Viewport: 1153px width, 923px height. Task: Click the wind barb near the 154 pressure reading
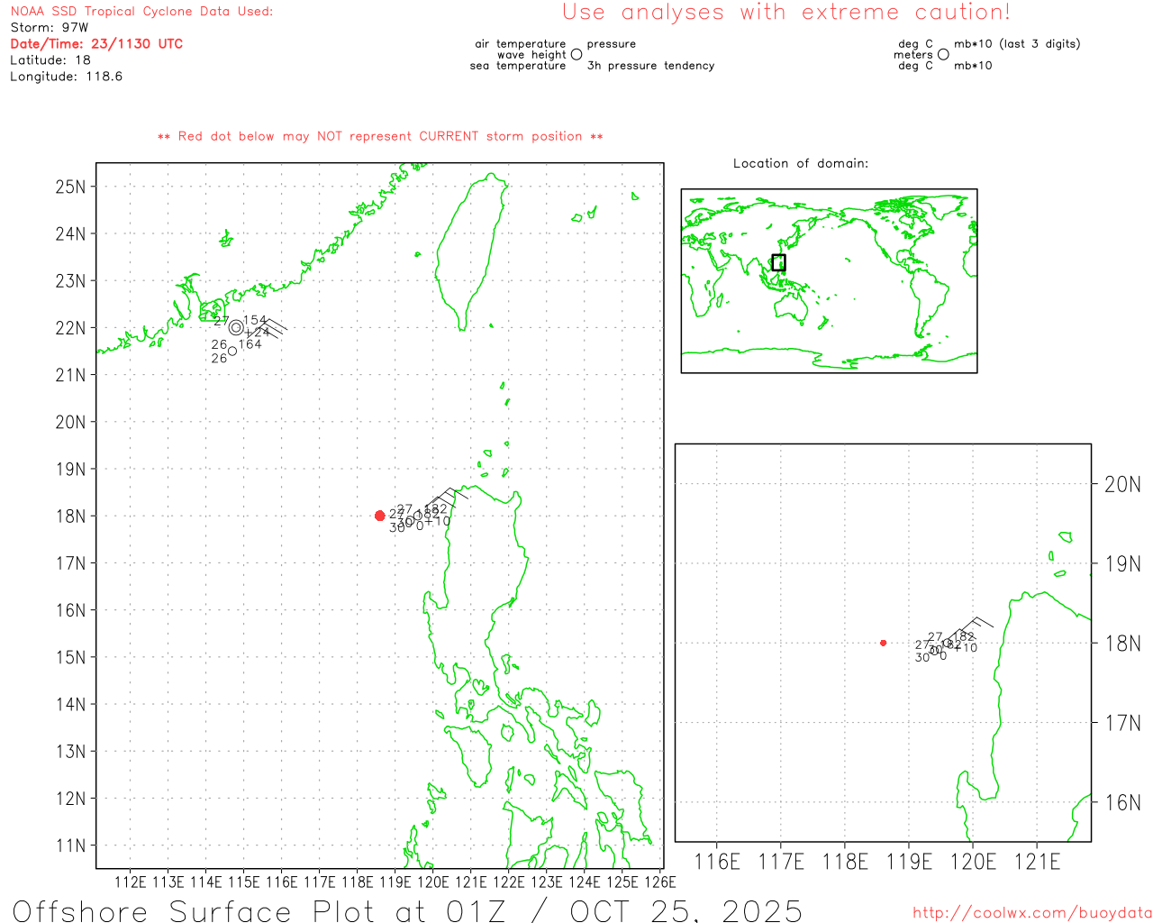click(x=270, y=326)
